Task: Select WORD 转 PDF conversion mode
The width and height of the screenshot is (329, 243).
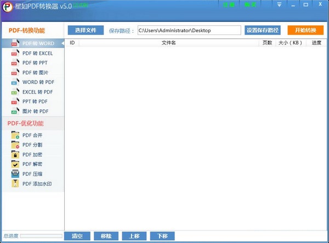Action: click(x=33, y=82)
